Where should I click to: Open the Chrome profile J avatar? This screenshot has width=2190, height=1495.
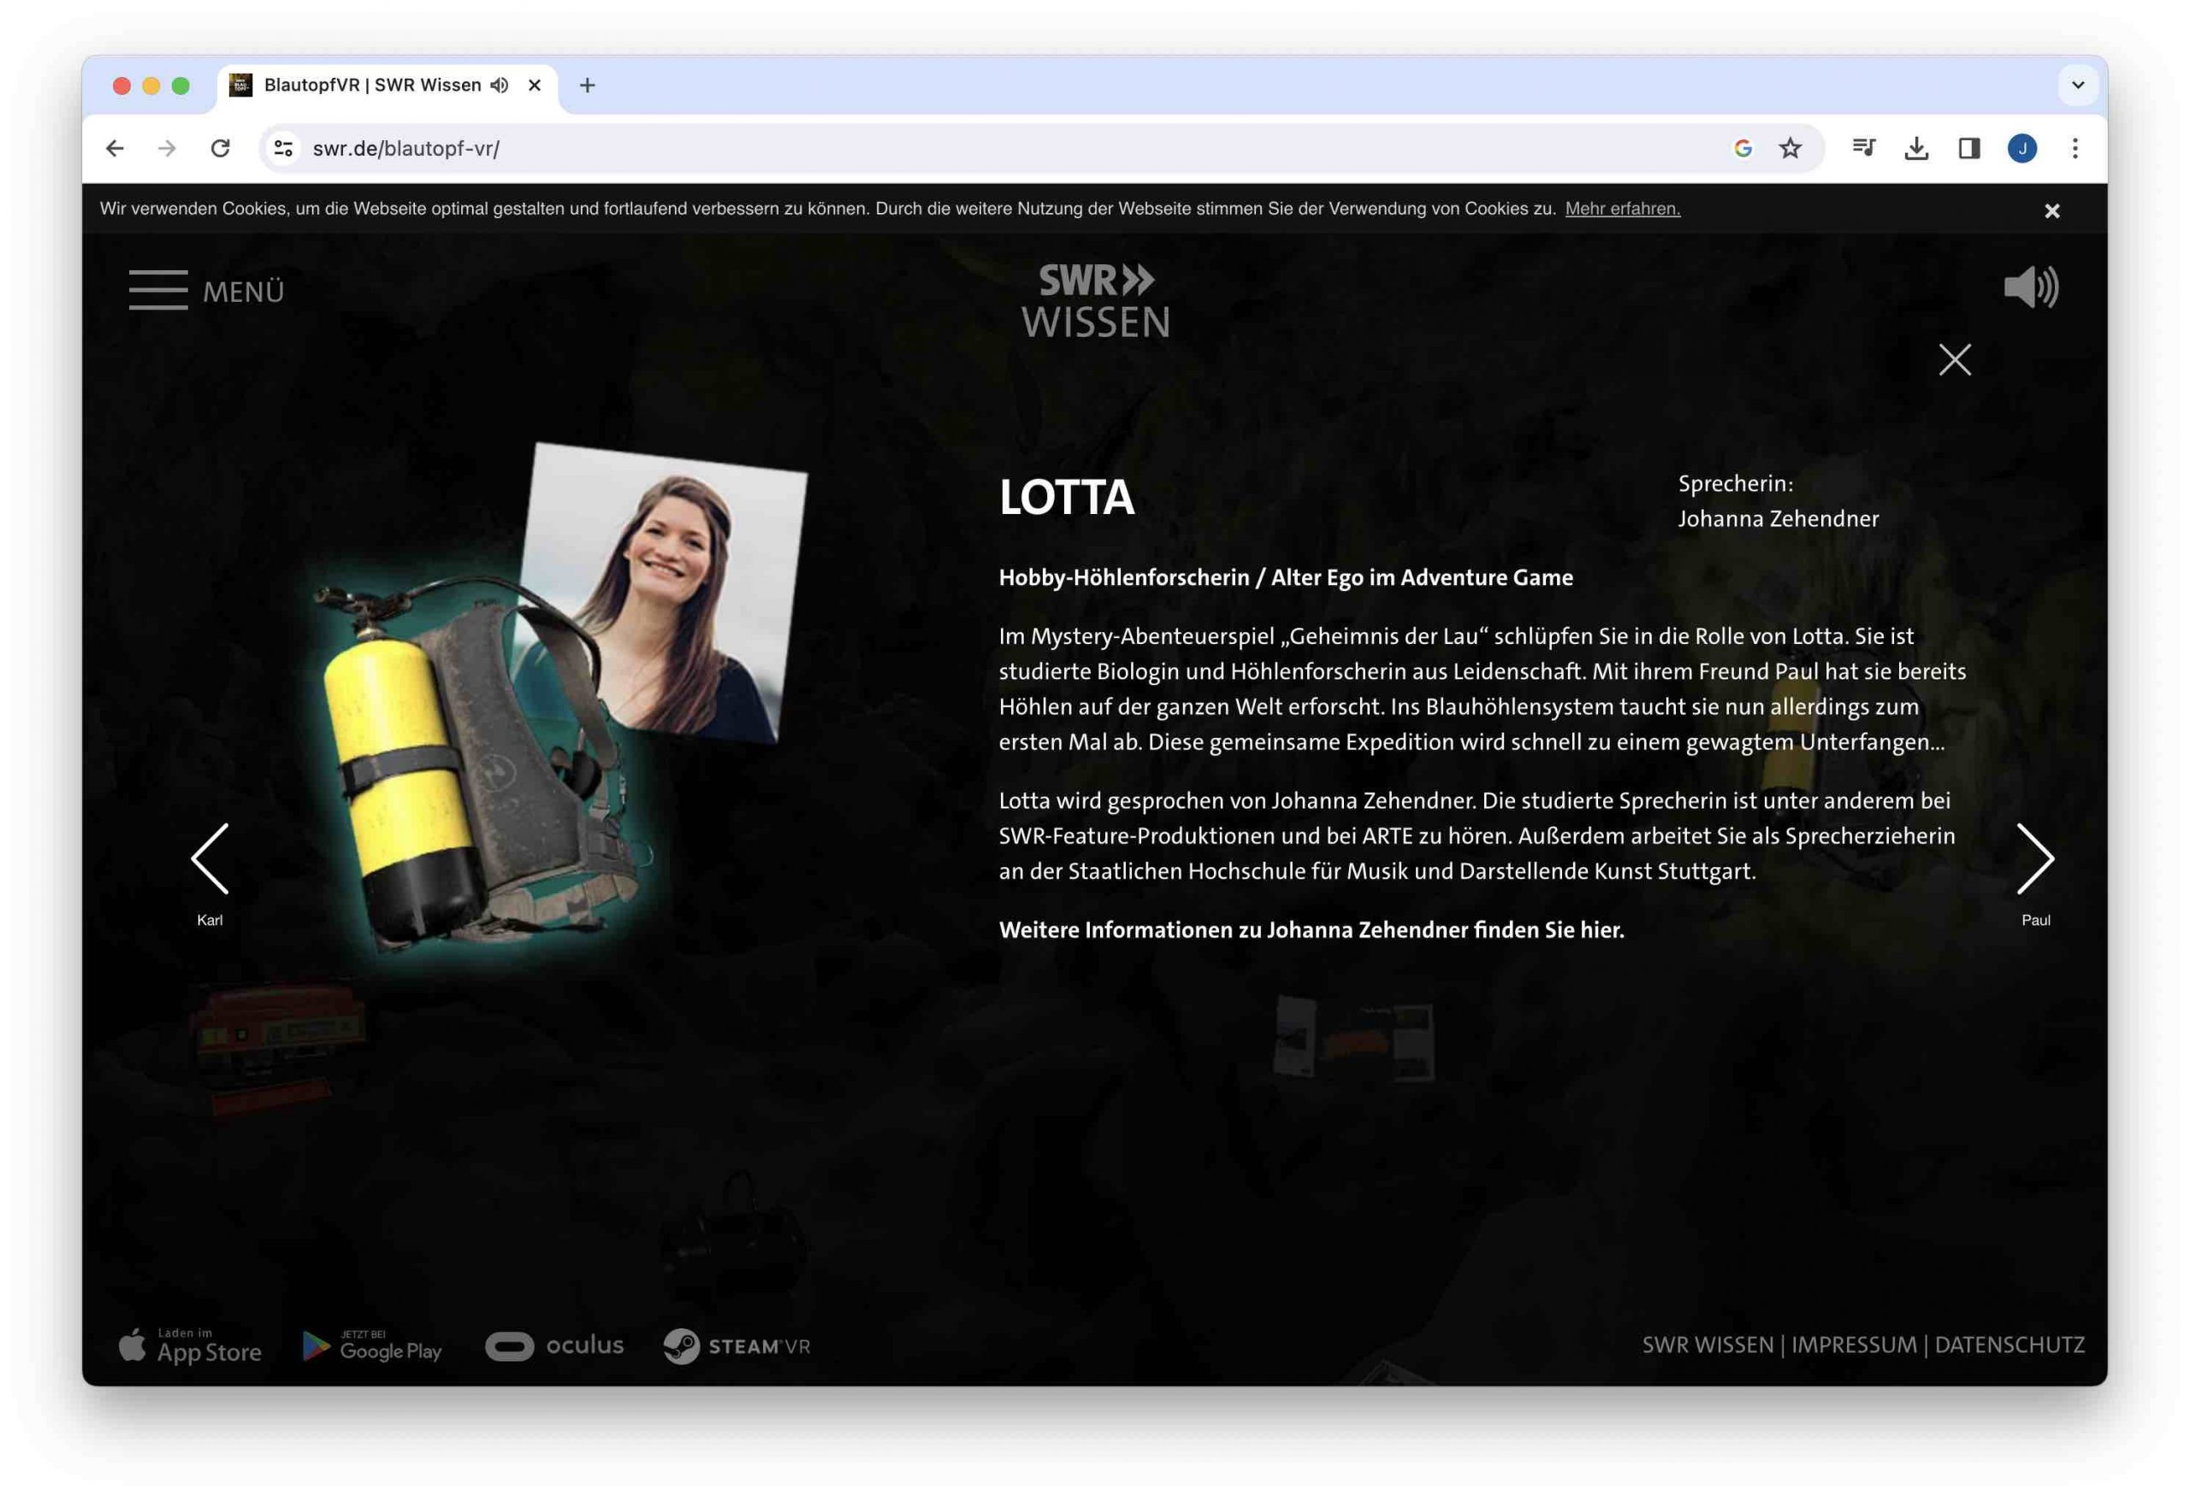pyautogui.click(x=2021, y=148)
